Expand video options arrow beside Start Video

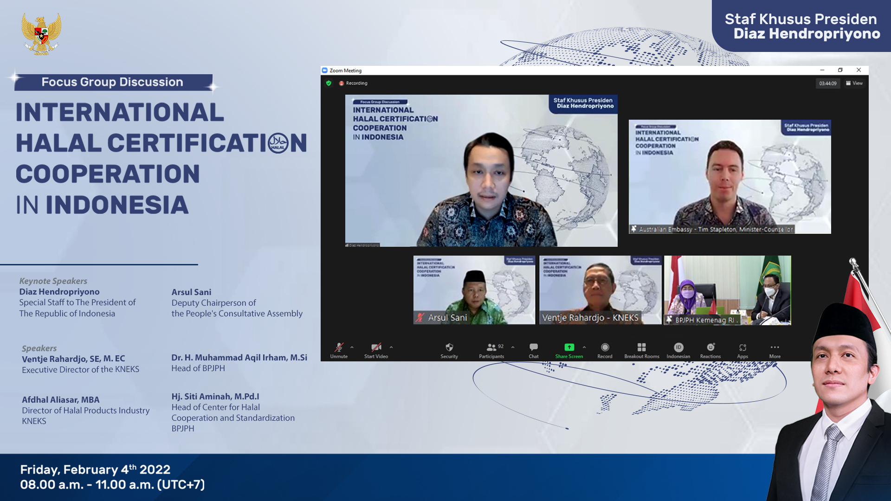click(391, 347)
